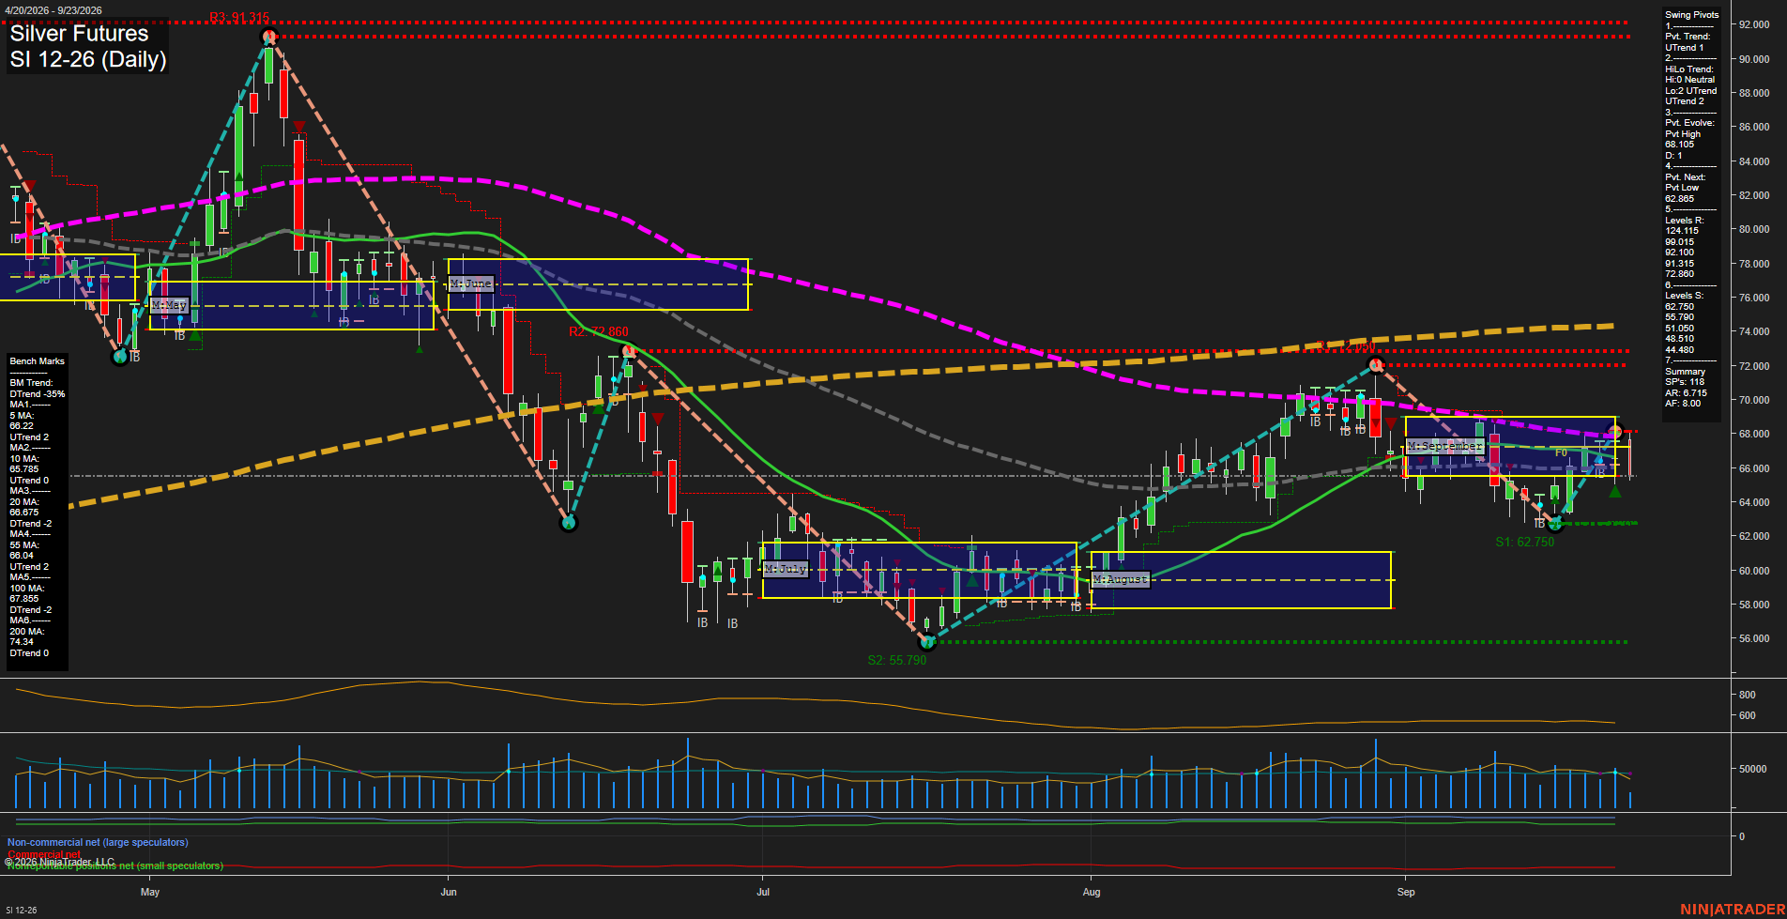The height and width of the screenshot is (919, 1787).
Task: Click the swing high pivot marker at R2 72.860
Action: (630, 352)
